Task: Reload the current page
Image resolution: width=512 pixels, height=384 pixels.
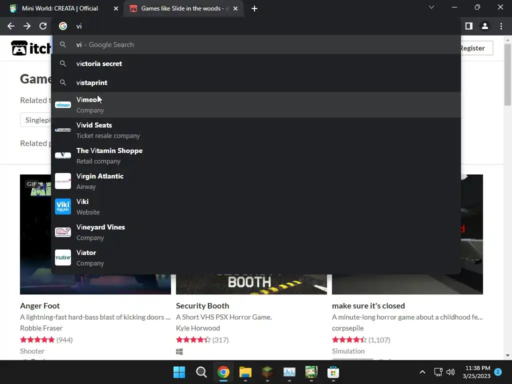Action: (x=43, y=26)
